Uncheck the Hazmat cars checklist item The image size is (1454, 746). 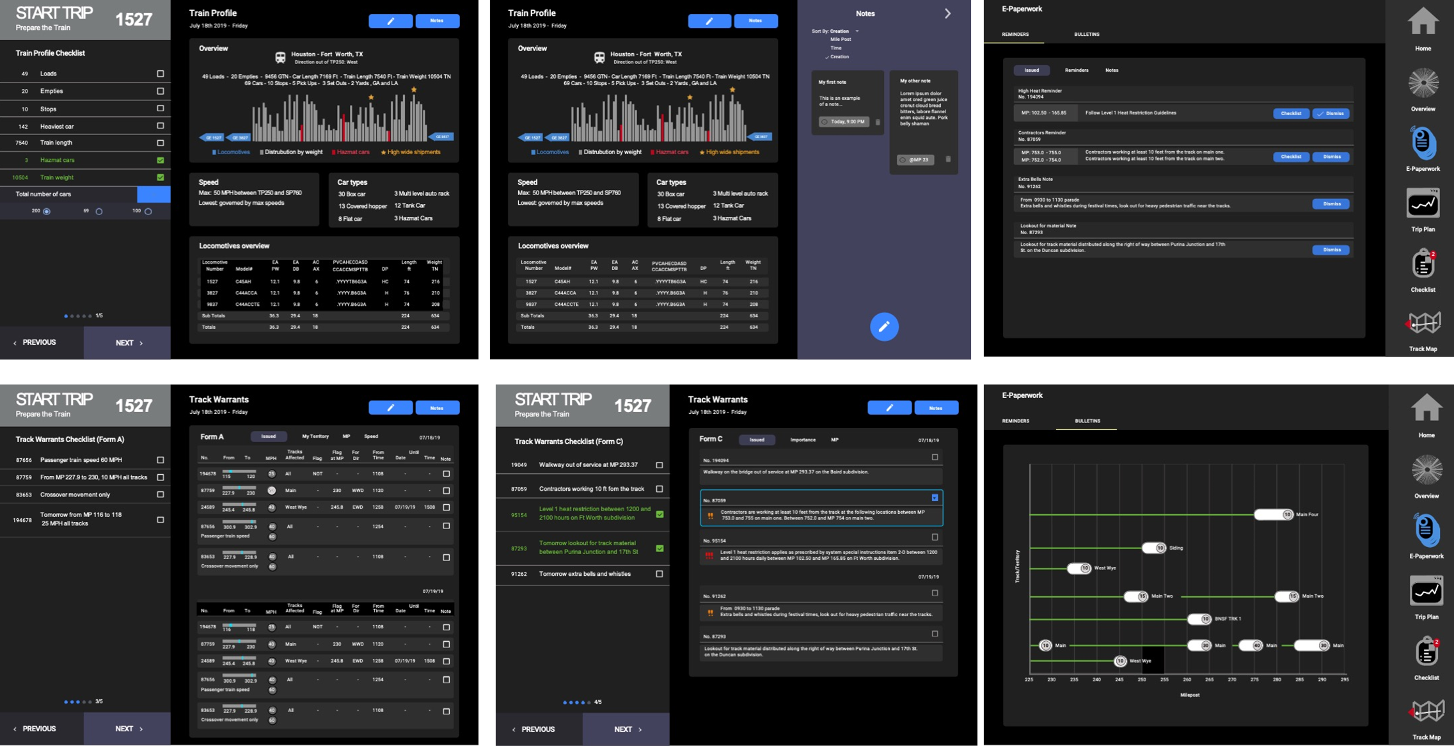tap(161, 160)
